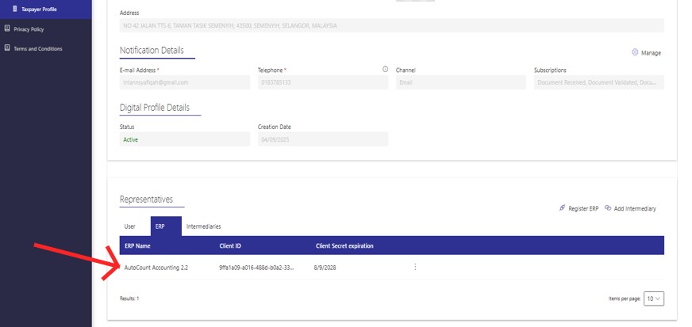Image resolution: width=692 pixels, height=327 pixels.
Task: Click the Add Intermediary button label
Action: tap(635, 208)
